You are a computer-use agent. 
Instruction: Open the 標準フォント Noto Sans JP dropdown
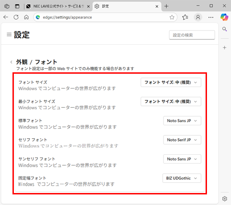tap(182, 121)
